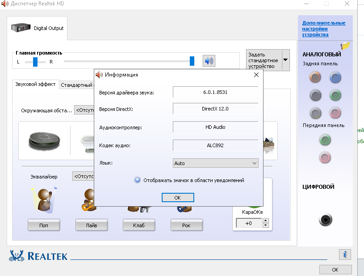The width and height of the screenshot is (364, 276).
Task: Click the HD Audio controller field
Action: click(x=215, y=127)
